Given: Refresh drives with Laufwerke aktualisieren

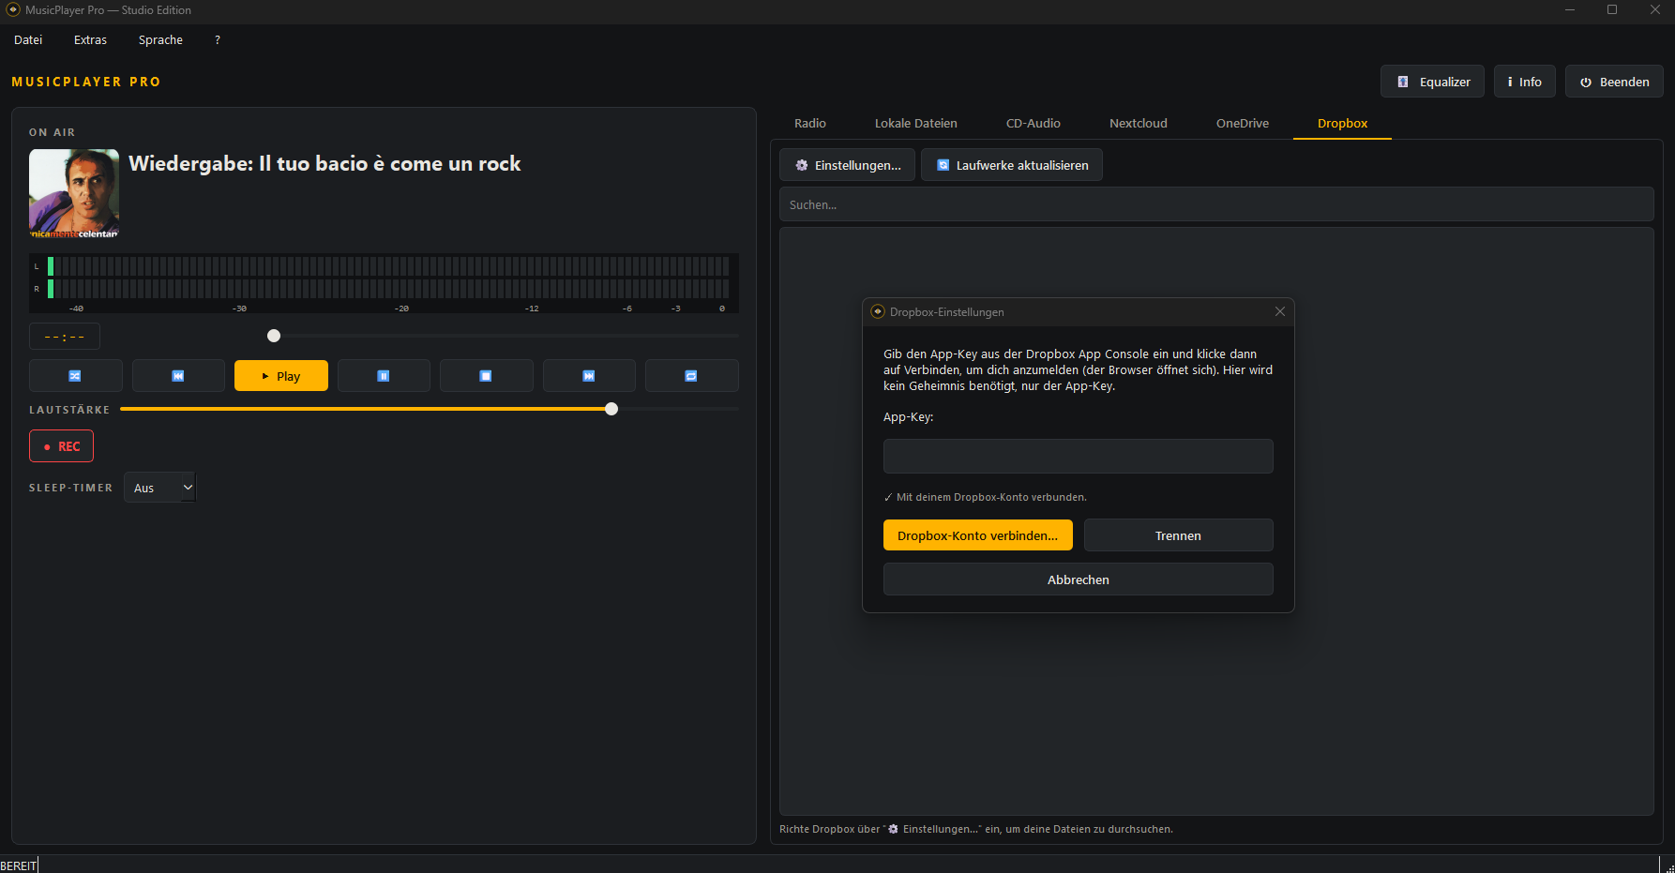Looking at the screenshot, I should pyautogui.click(x=1012, y=165).
